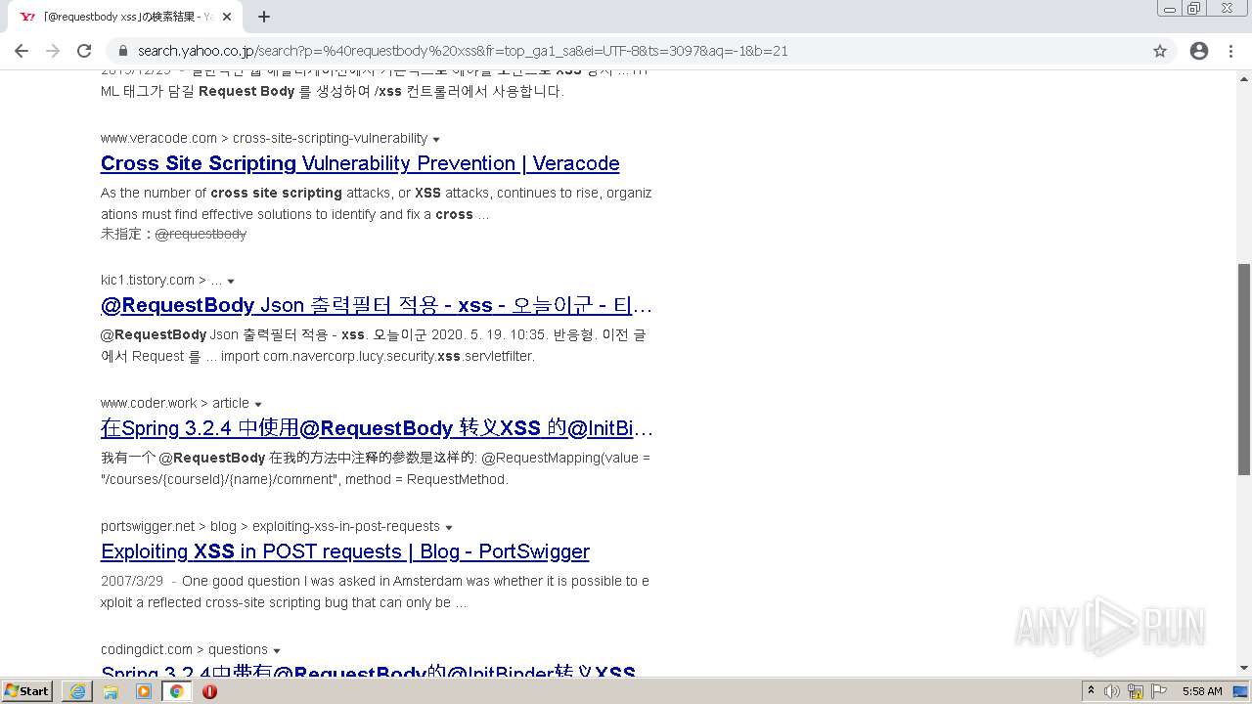Open a new browser tab

coord(264,17)
